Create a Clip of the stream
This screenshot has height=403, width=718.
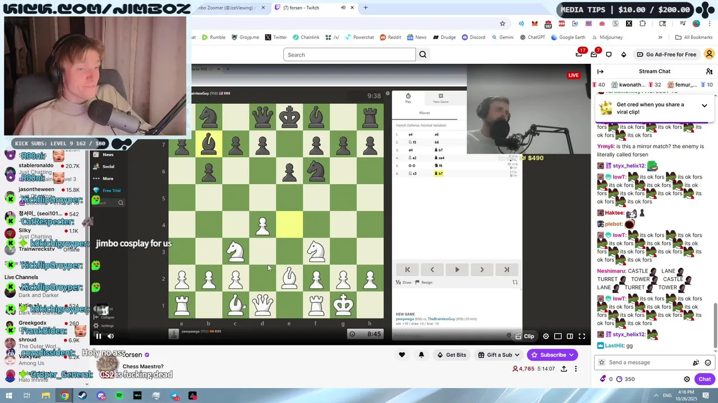(524, 336)
